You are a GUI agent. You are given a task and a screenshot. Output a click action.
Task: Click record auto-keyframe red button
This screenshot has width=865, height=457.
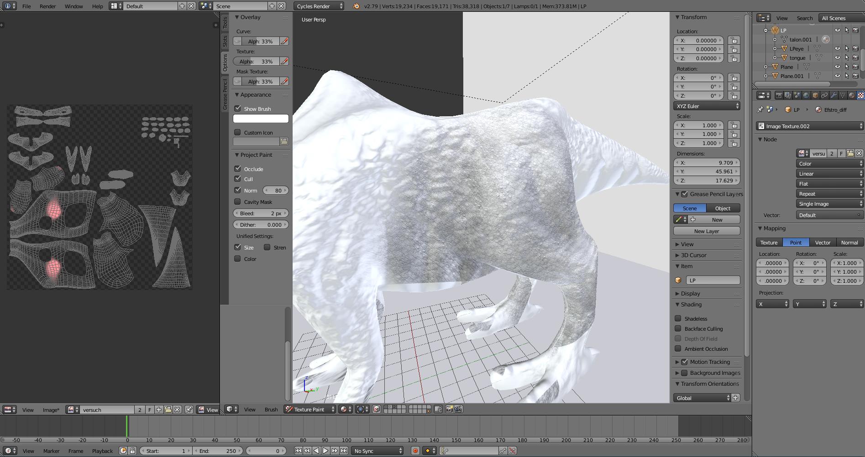click(x=415, y=451)
